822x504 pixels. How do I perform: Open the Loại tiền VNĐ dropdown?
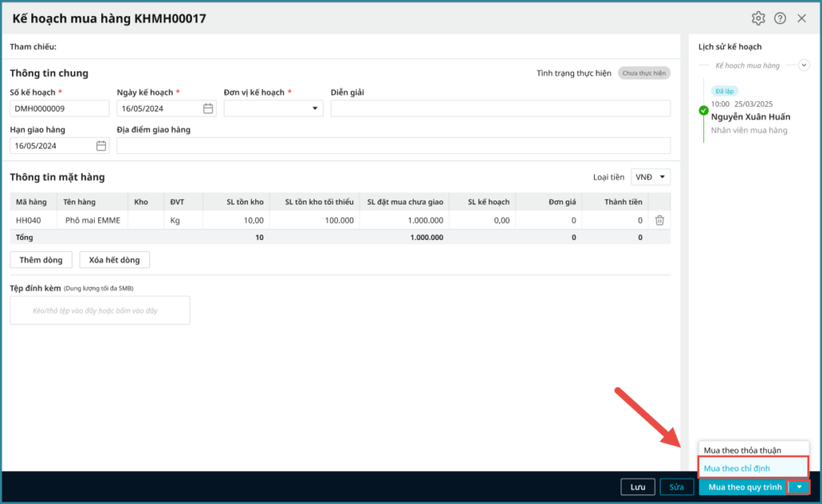point(650,177)
